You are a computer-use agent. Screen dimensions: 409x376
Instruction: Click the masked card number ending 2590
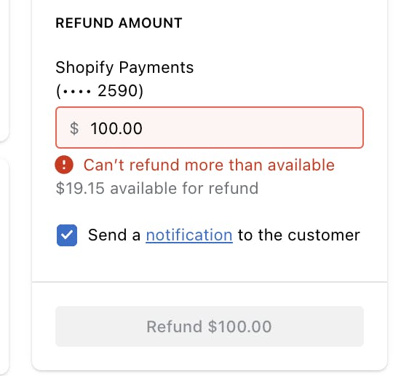coord(100,91)
